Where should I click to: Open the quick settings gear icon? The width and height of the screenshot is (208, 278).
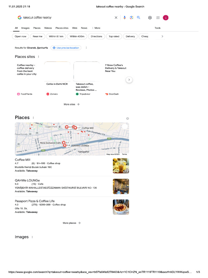pos(150,18)
